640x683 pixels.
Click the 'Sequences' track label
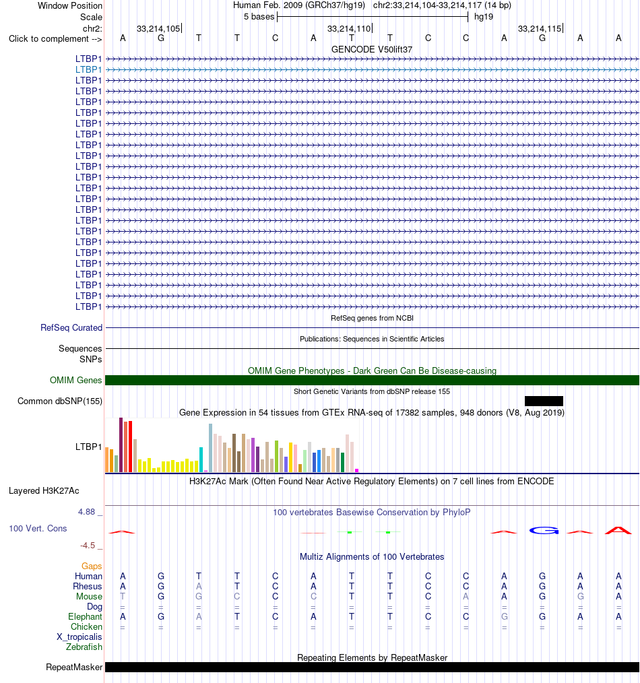[80, 348]
